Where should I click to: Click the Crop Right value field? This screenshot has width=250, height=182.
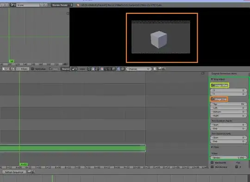[x=229, y=116]
